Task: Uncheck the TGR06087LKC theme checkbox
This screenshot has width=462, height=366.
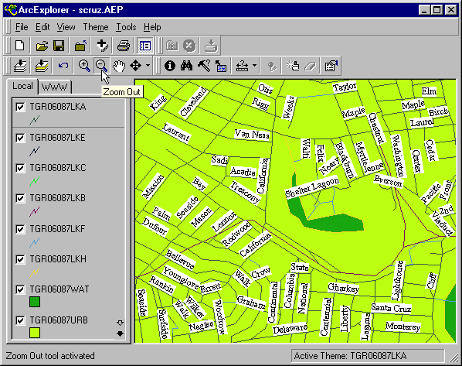Action: (x=20, y=168)
